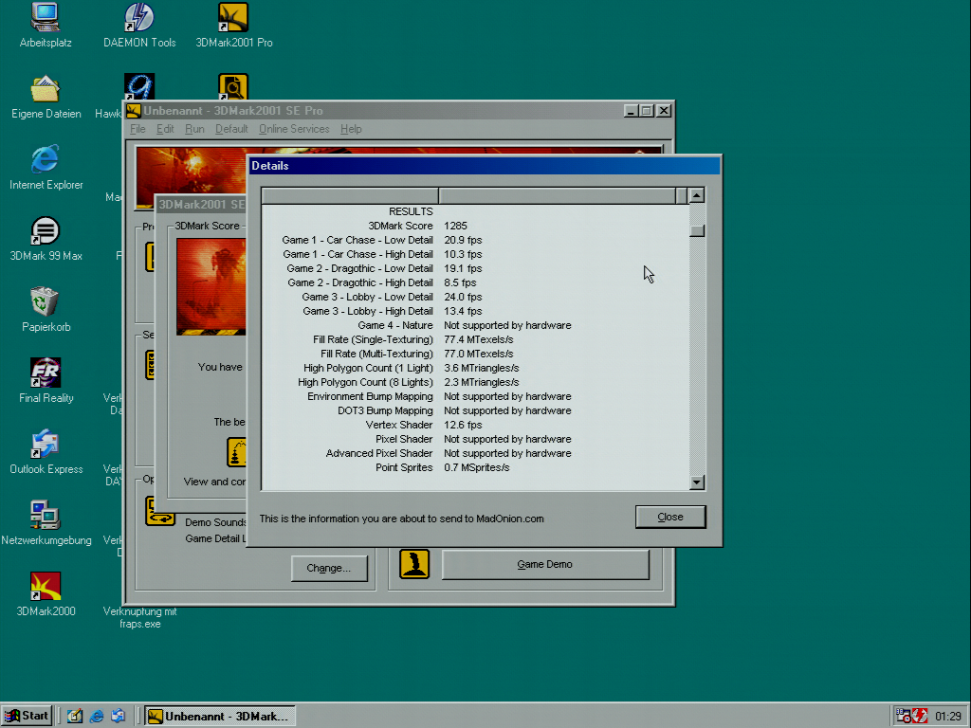Click scroll up arrow in Details list

697,196
